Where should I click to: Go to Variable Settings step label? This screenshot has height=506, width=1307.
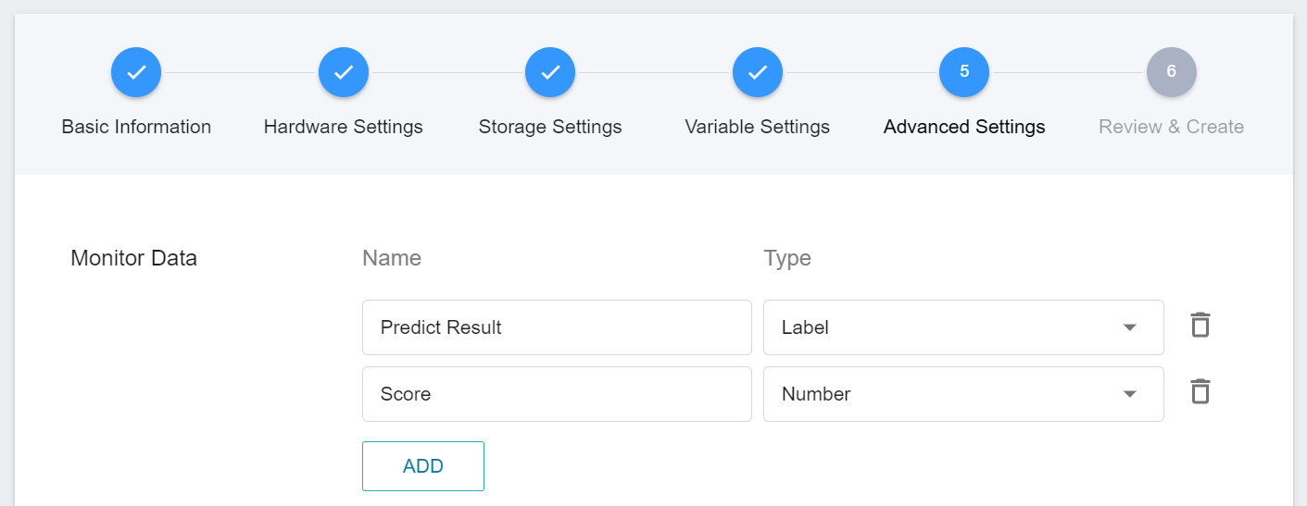[x=758, y=127]
